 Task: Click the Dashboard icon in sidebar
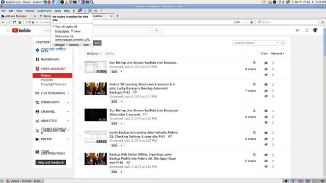pos(37,59)
